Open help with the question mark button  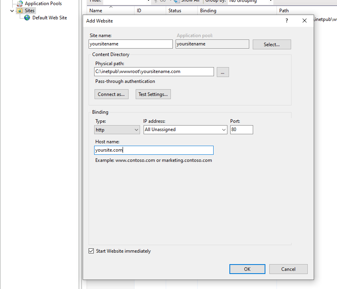(287, 21)
